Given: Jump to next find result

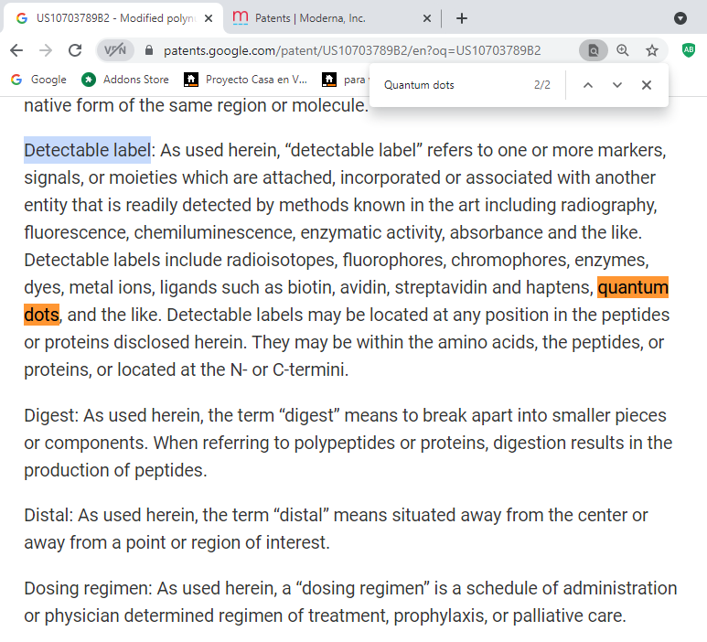Looking at the screenshot, I should point(617,85).
